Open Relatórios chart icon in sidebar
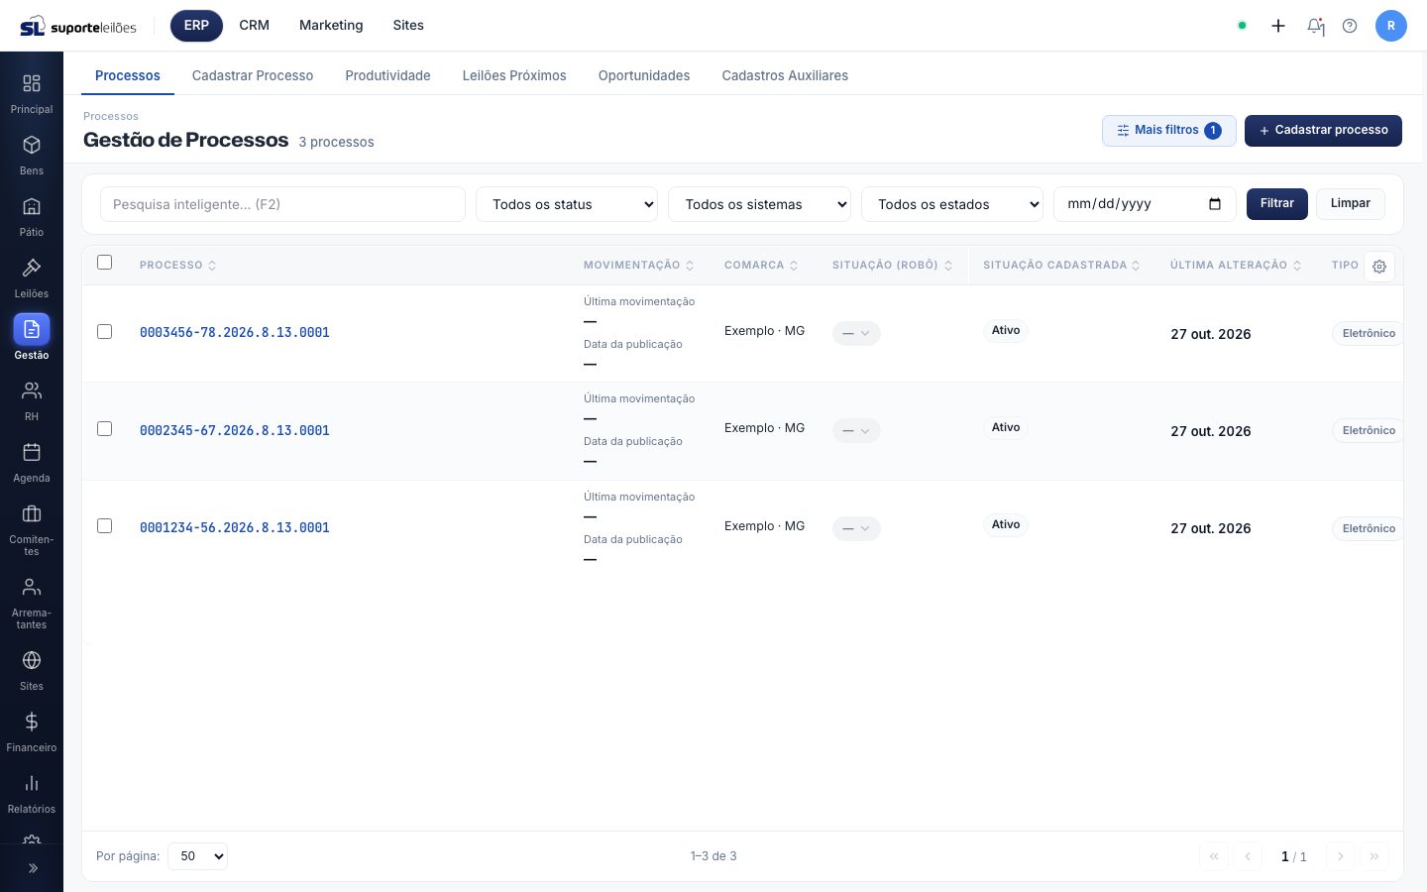Viewport: 1427px width, 892px height. tap(32, 783)
